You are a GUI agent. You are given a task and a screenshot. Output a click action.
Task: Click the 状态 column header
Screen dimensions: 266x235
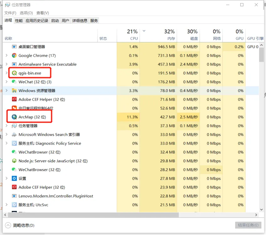(x=107, y=35)
